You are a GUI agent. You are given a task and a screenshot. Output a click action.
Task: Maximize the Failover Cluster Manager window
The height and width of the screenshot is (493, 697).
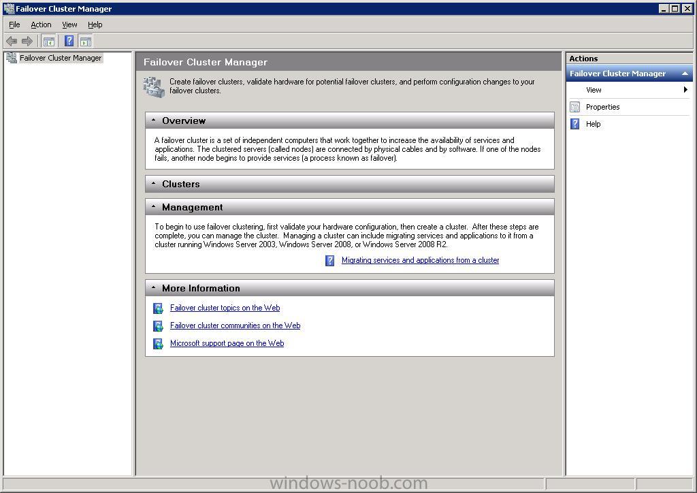coord(675,8)
